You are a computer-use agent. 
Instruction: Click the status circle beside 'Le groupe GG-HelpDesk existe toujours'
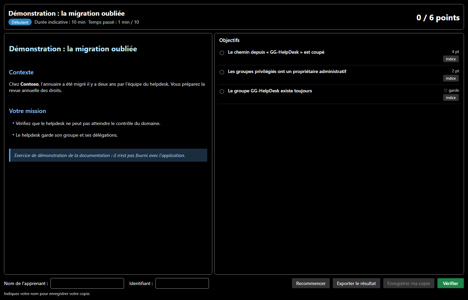coord(222,92)
